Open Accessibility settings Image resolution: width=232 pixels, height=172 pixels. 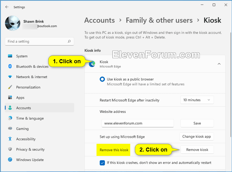point(39,139)
